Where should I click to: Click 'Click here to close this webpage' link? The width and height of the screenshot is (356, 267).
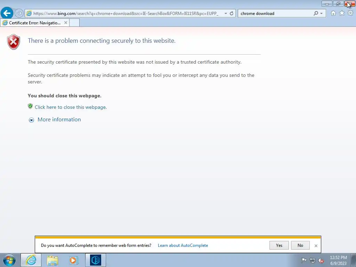pos(71,107)
